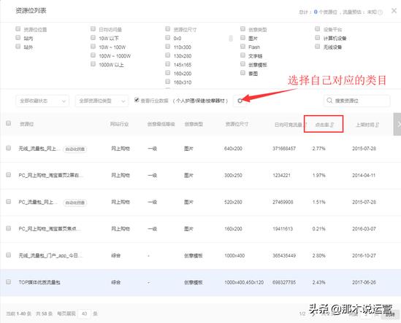Click the rows-per-page field showing 40
Screen dimensions: 401x323
85,314
